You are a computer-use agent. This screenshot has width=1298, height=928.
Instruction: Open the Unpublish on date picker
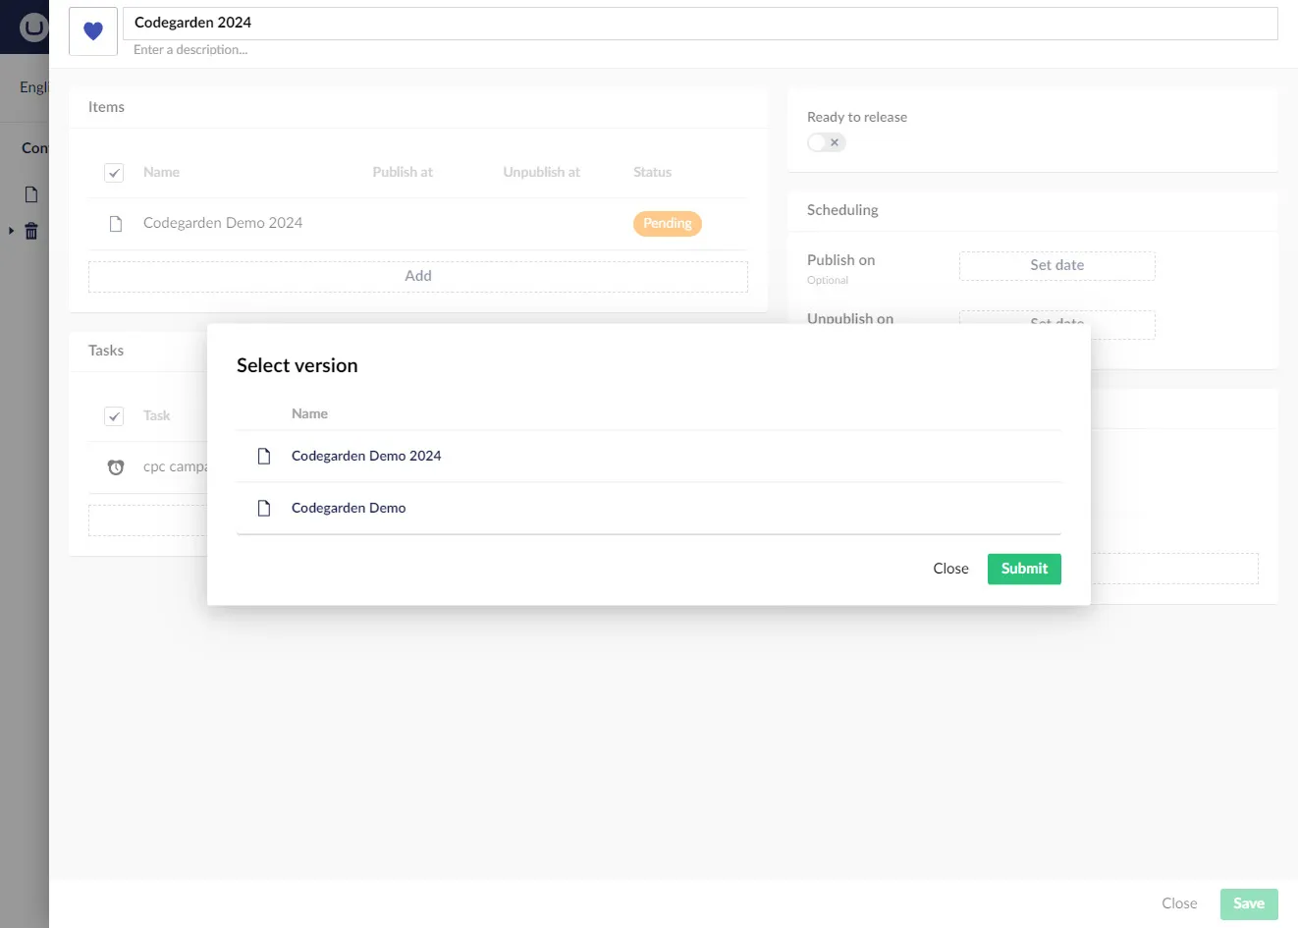(1056, 323)
